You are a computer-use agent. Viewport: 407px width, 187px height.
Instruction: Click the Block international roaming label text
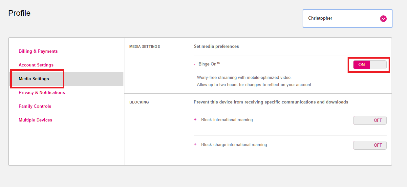[227, 120]
